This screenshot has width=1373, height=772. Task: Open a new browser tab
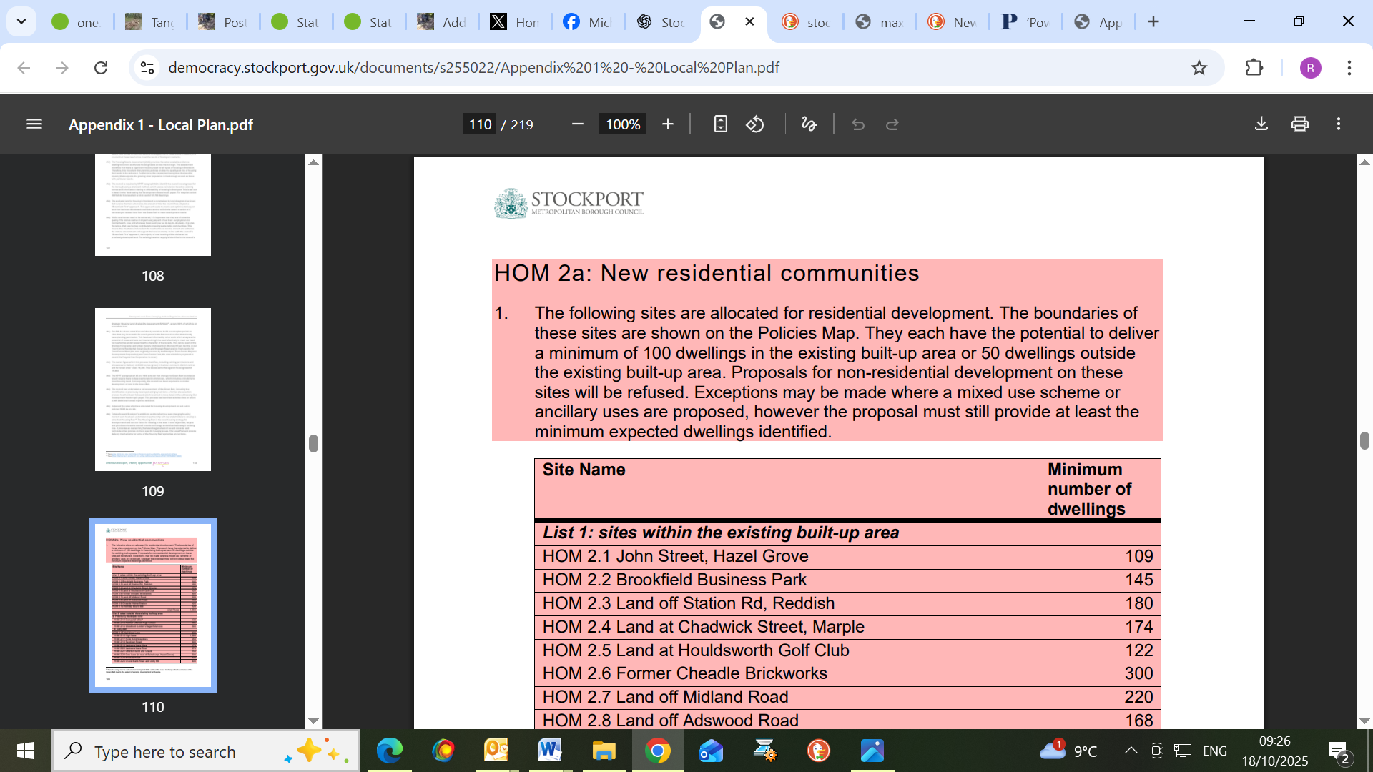[x=1153, y=22]
